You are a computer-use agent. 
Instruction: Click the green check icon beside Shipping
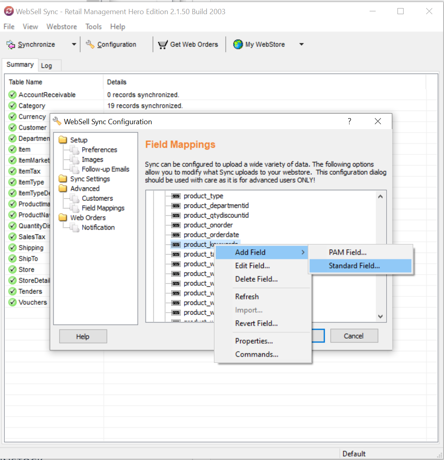pos(12,248)
